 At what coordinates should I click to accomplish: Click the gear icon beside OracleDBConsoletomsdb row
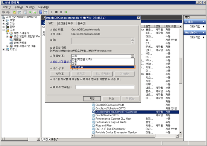[x=93, y=105]
